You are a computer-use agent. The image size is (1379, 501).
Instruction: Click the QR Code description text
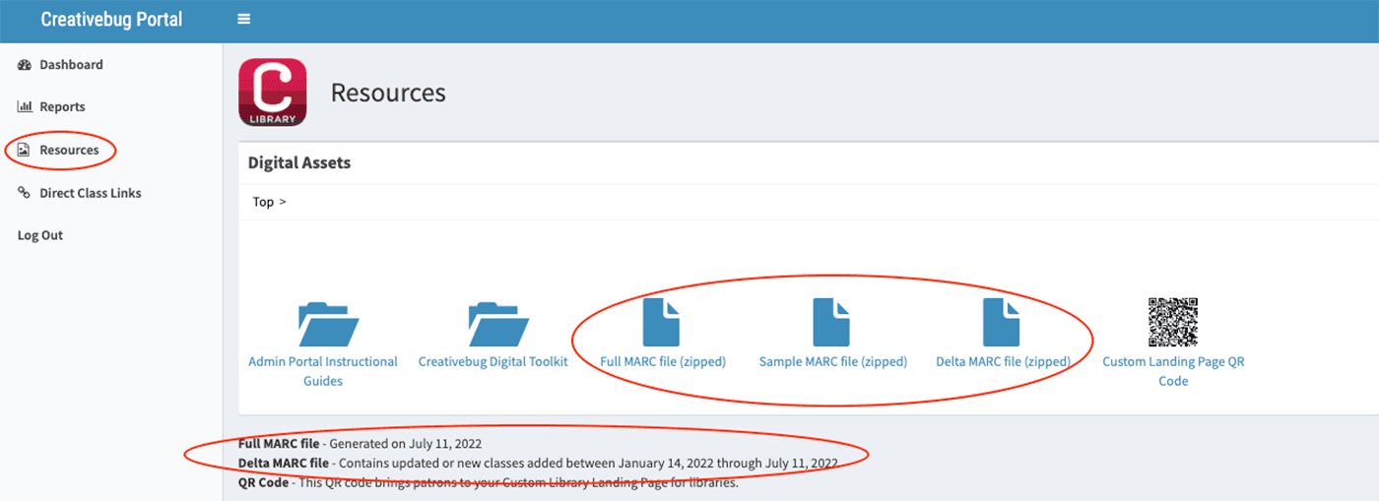click(488, 483)
